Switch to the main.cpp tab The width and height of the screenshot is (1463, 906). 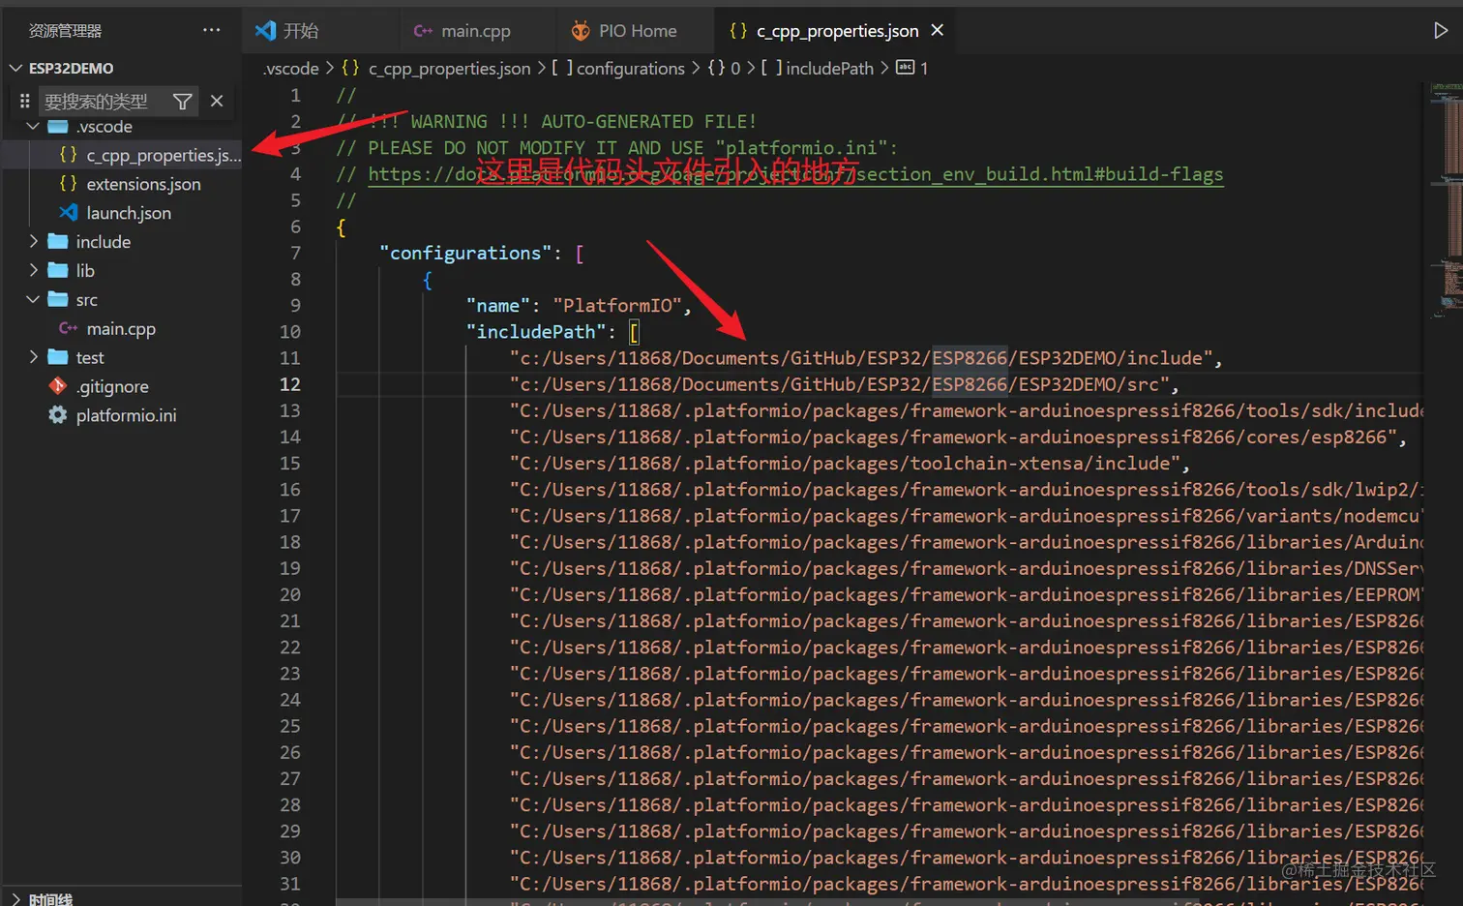(475, 31)
